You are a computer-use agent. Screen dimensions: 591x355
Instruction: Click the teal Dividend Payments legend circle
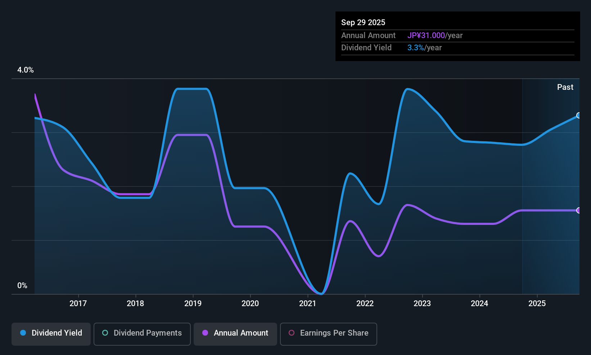[x=105, y=333]
